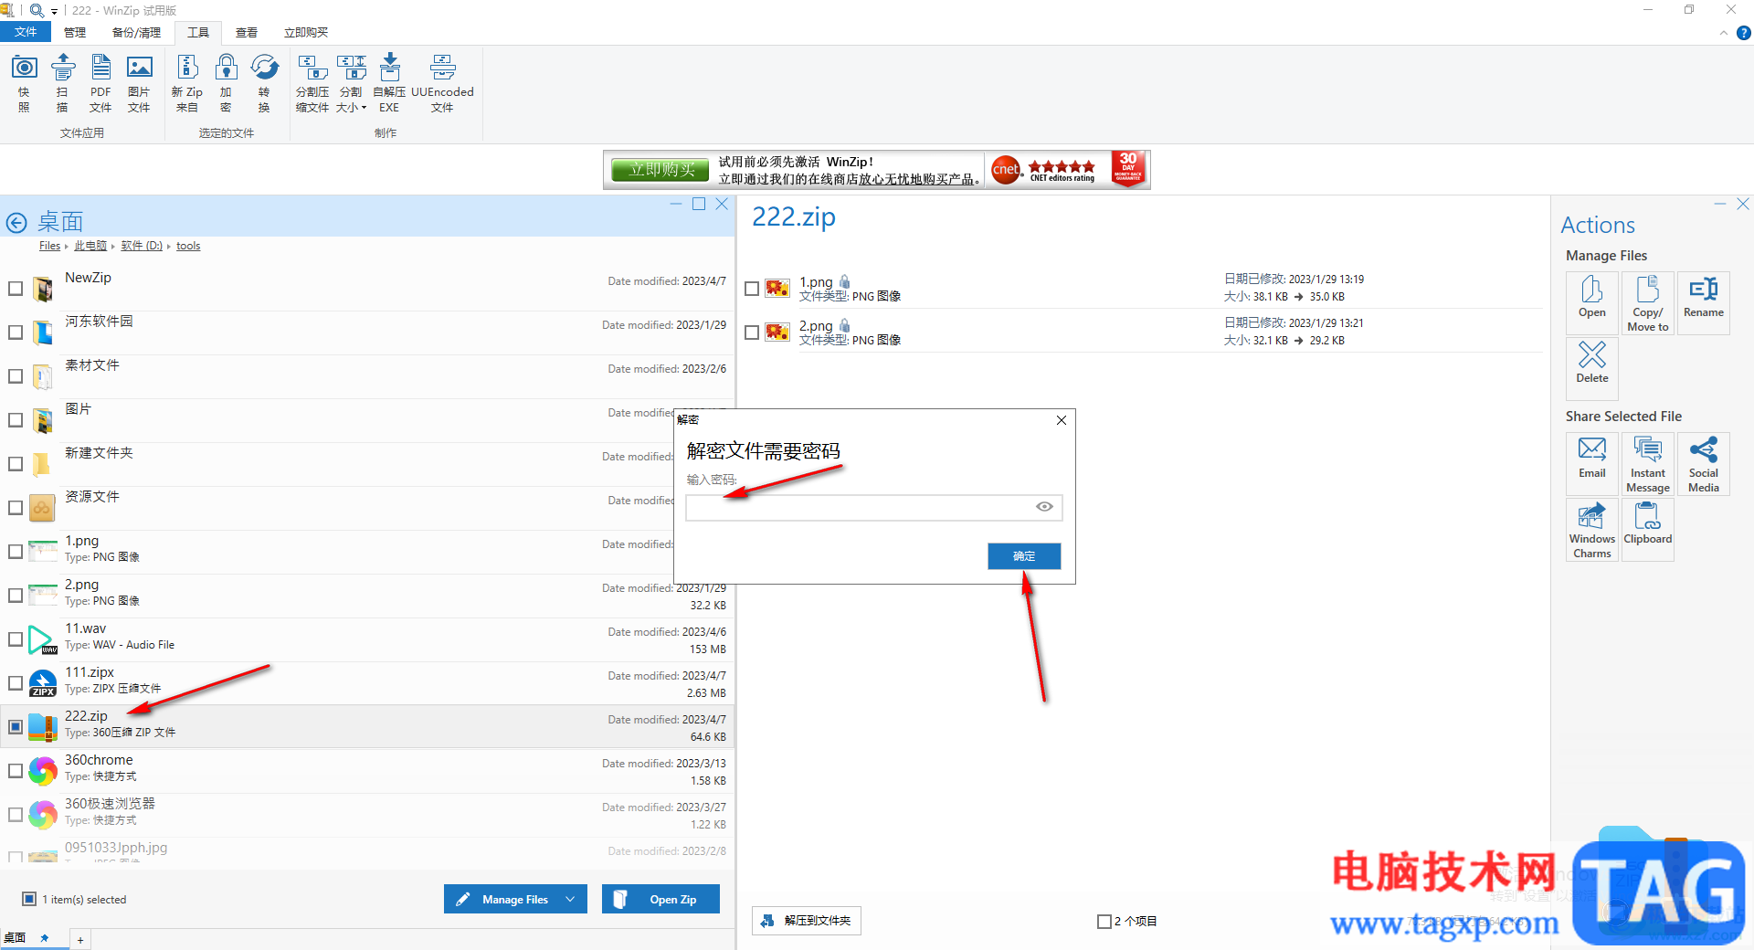Select the 新建文件夹 folder row
This screenshot has width=1754, height=950.
pyautogui.click(x=367, y=464)
